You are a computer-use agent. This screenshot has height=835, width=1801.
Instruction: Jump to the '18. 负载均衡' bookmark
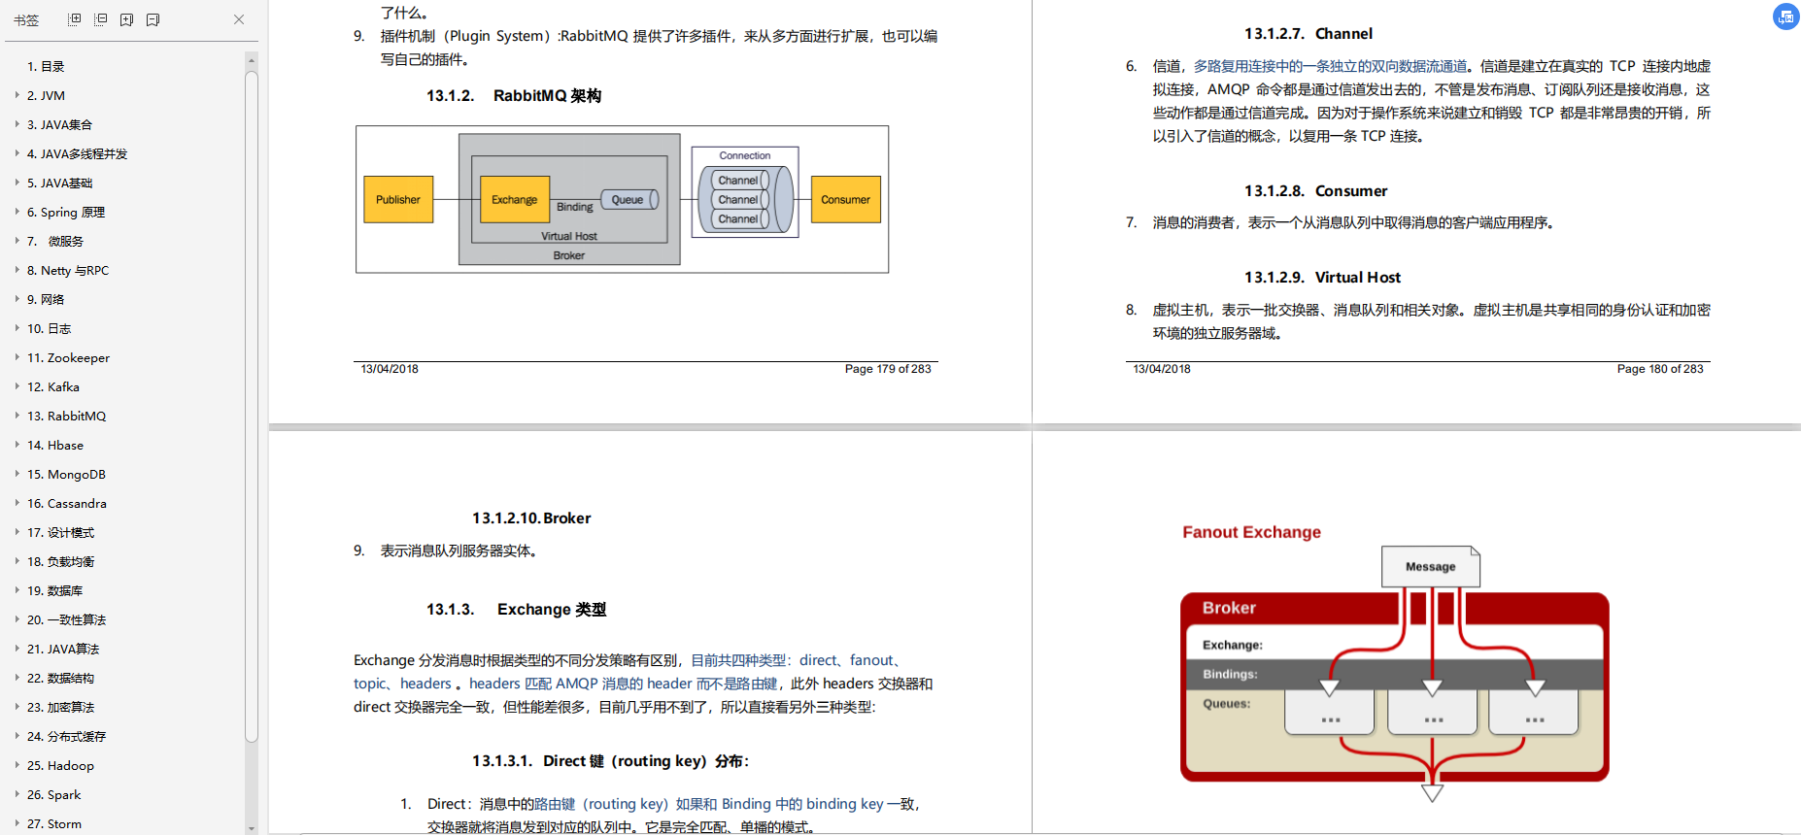pos(61,561)
